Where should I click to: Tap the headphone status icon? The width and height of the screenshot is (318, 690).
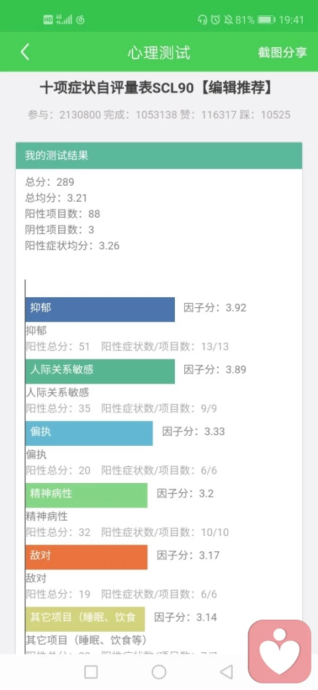pyautogui.click(x=203, y=20)
